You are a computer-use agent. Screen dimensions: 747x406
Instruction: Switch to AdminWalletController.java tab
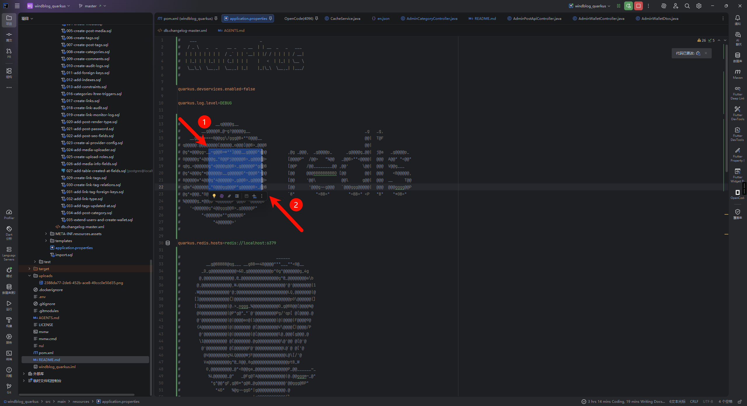click(x=601, y=18)
